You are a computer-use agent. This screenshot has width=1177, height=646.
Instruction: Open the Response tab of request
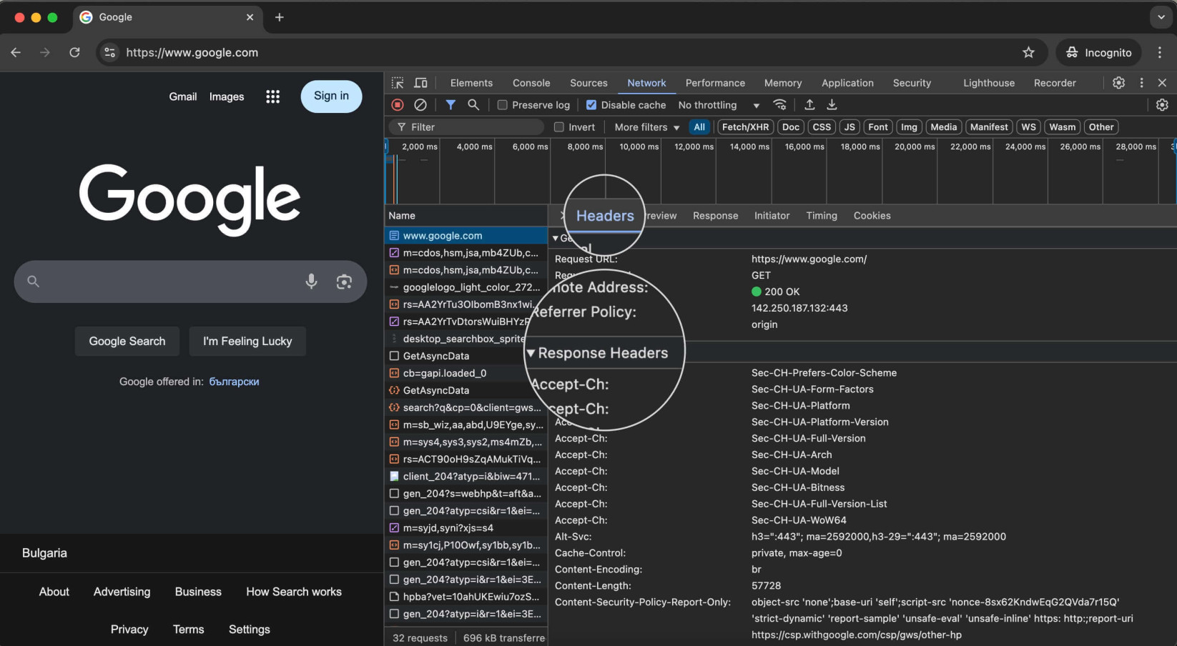coord(715,216)
